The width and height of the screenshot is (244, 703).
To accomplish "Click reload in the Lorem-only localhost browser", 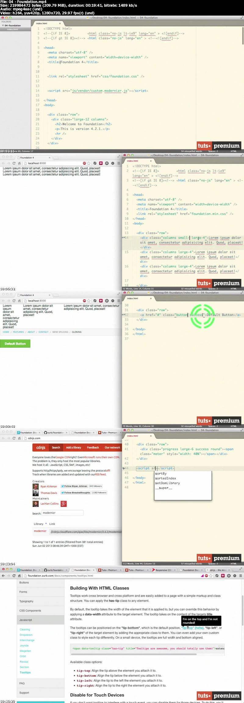I will coord(14,163).
